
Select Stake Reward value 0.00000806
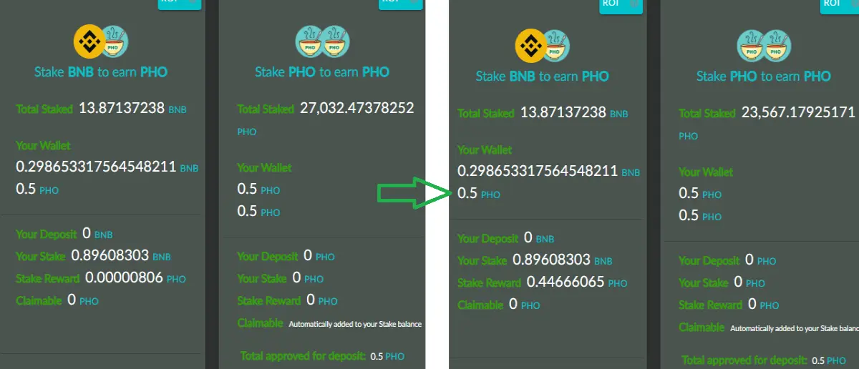[125, 278]
